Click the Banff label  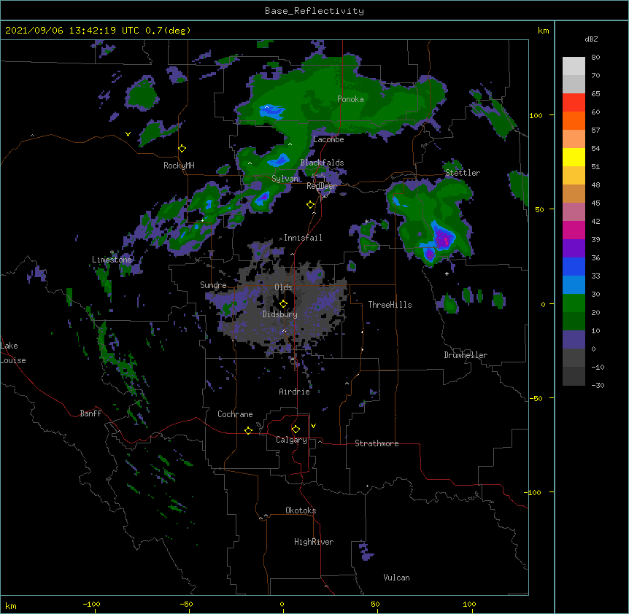pyautogui.click(x=90, y=413)
